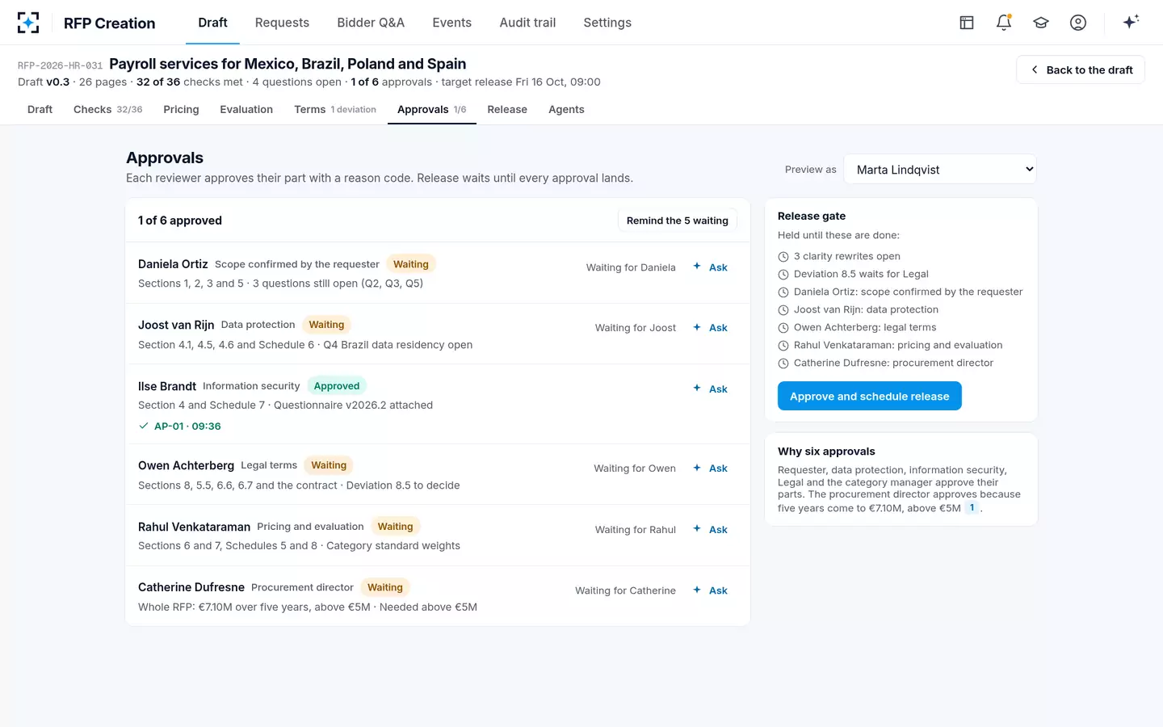
Task: Click the sparkle icon beside Ilse's Ask
Action: (697, 388)
